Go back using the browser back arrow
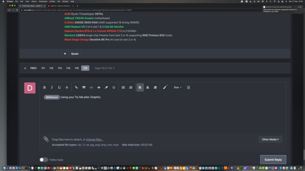Image resolution: width=305 pixels, height=171 pixels. tap(9, 10)
